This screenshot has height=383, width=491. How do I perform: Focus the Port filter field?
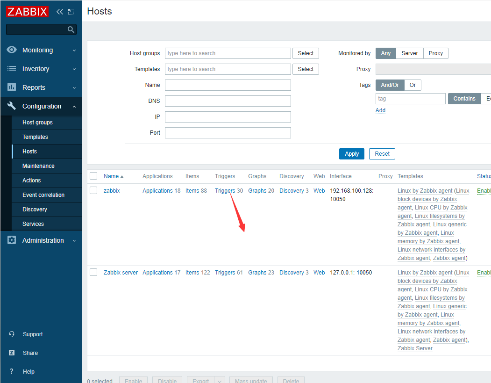click(228, 133)
